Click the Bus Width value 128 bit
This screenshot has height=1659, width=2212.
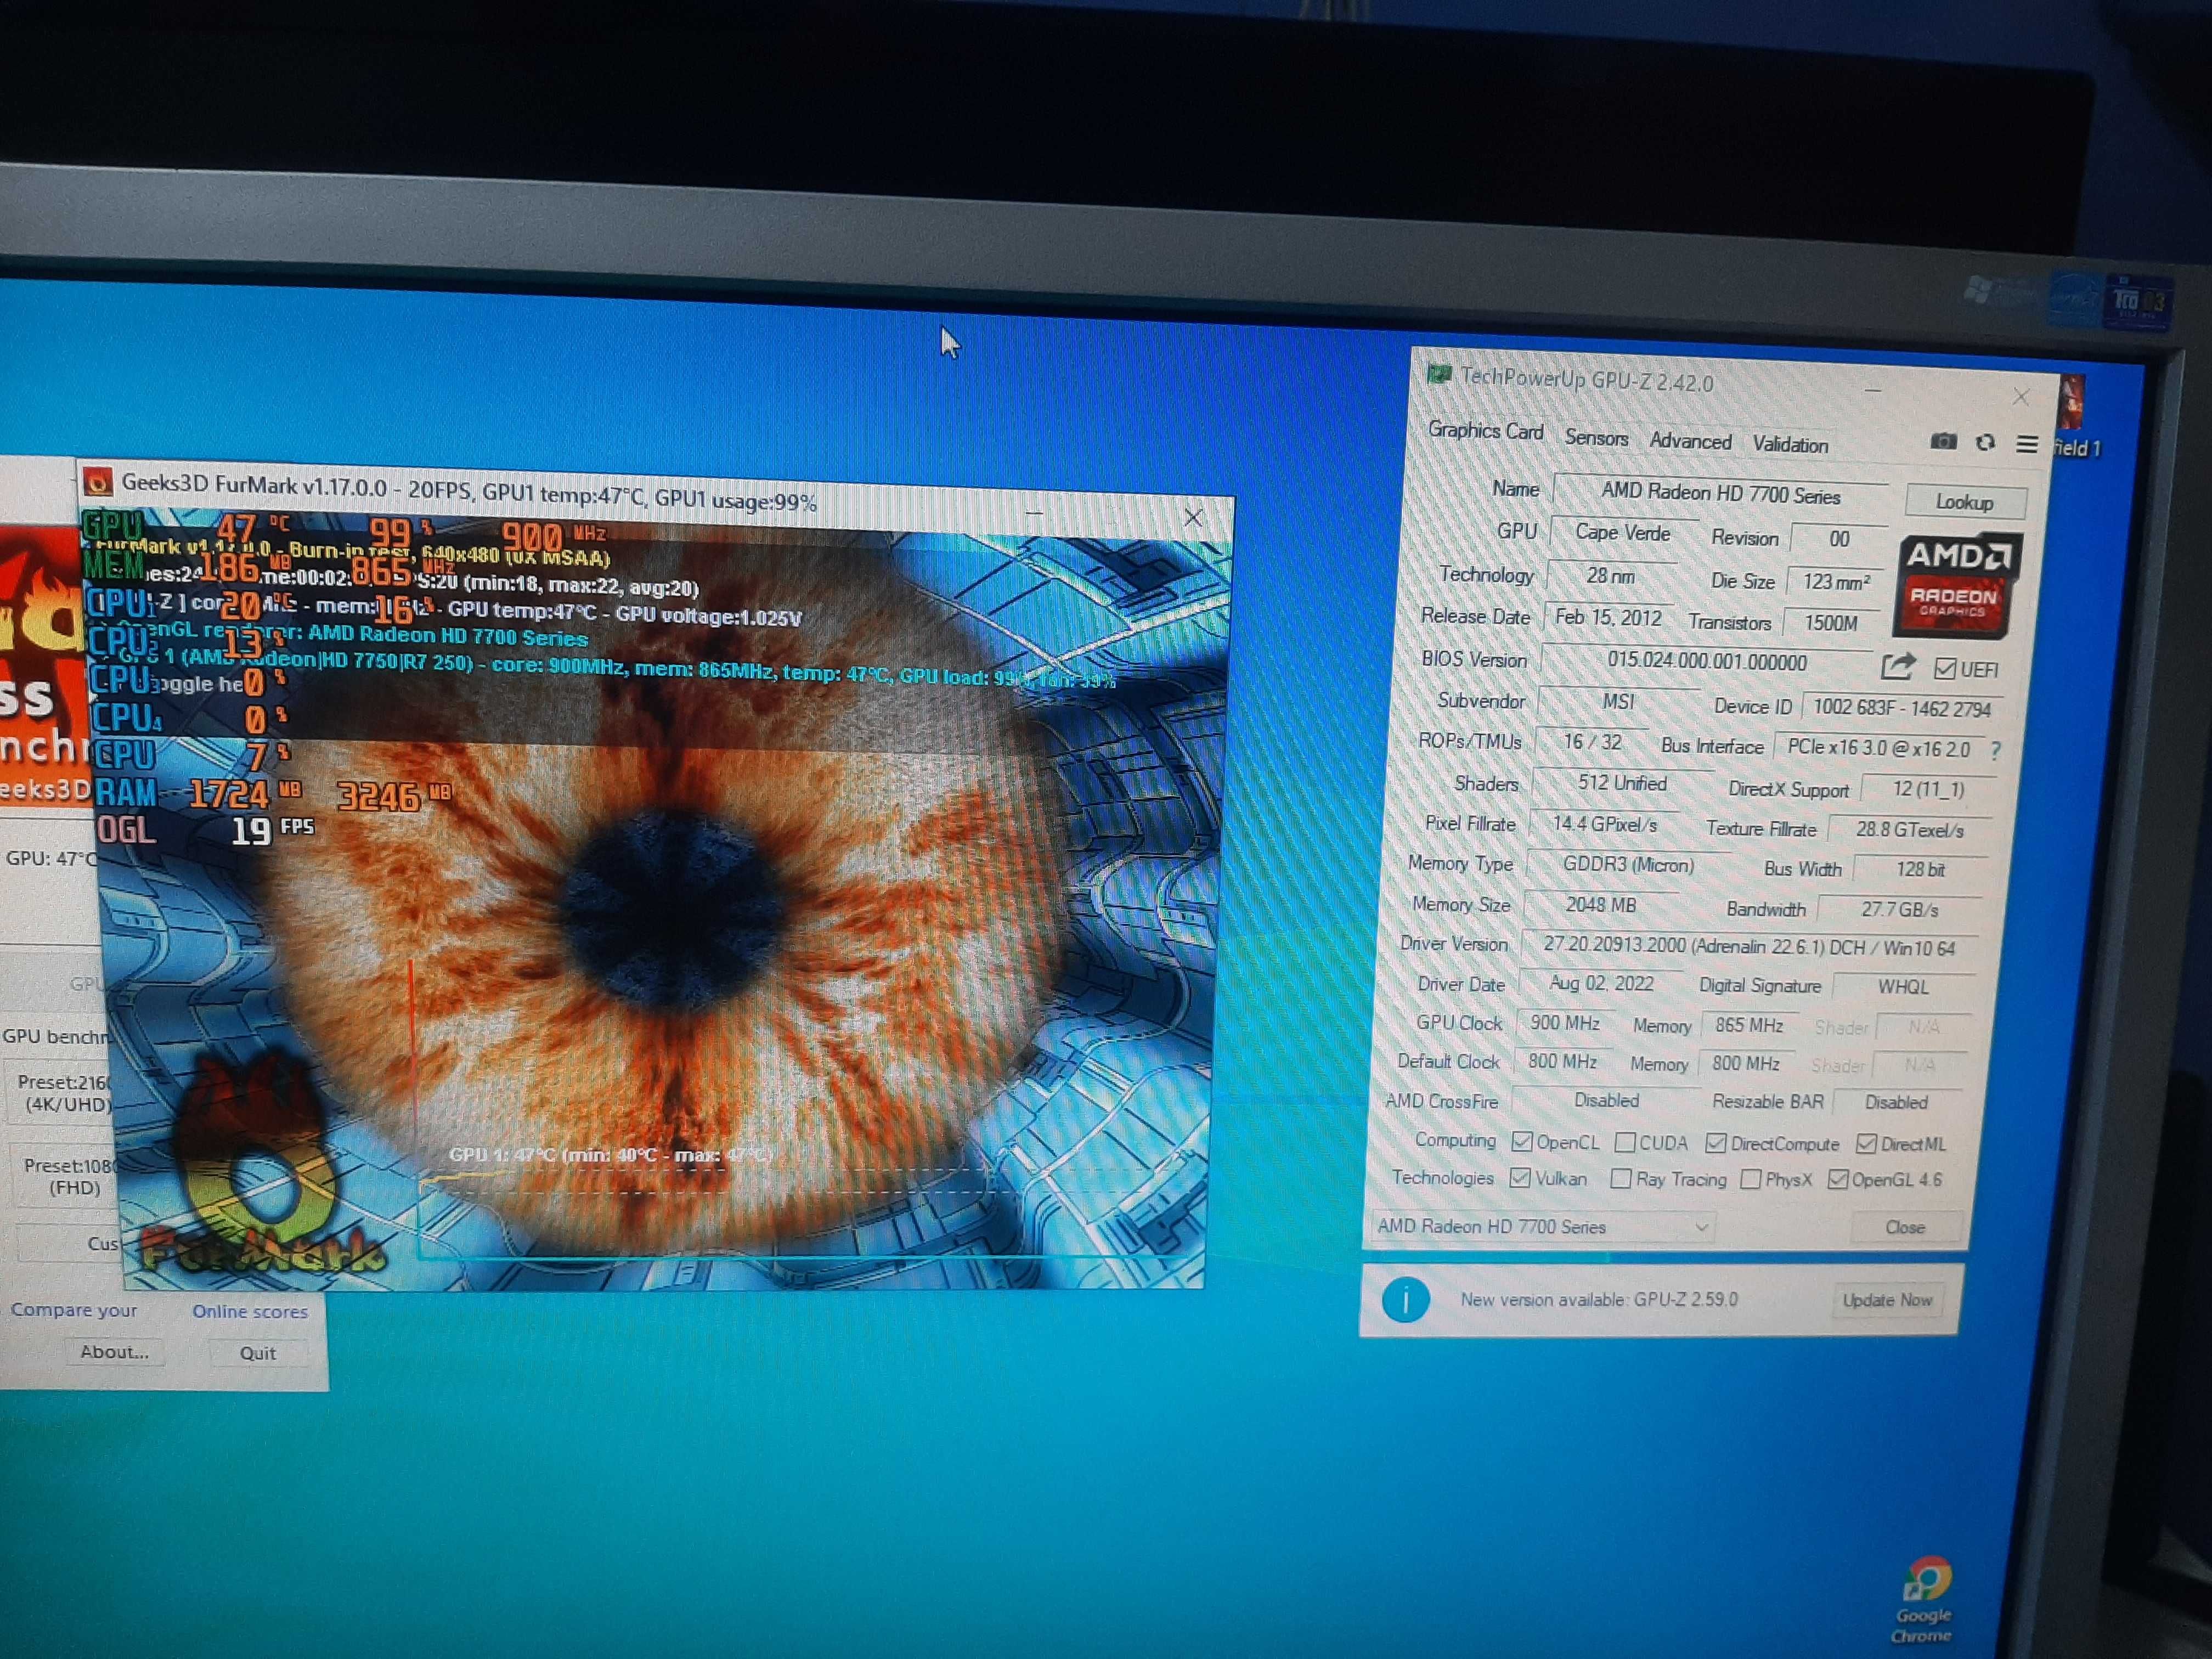pyautogui.click(x=1919, y=869)
